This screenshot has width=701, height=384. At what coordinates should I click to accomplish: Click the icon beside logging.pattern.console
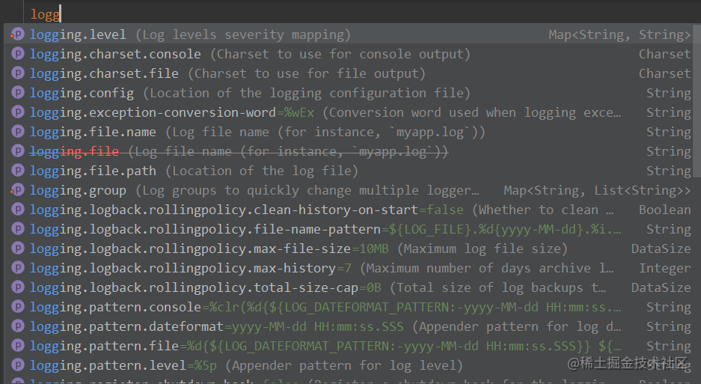(17, 307)
